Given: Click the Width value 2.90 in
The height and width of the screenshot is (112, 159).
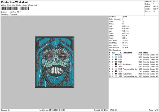Looking at the screenshot, I should click(155, 9).
